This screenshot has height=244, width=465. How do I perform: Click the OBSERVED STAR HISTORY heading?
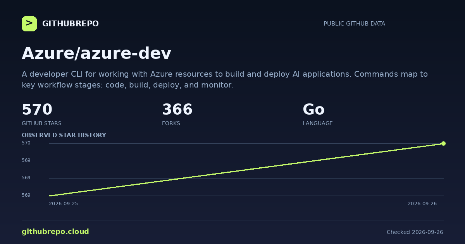click(x=64, y=135)
